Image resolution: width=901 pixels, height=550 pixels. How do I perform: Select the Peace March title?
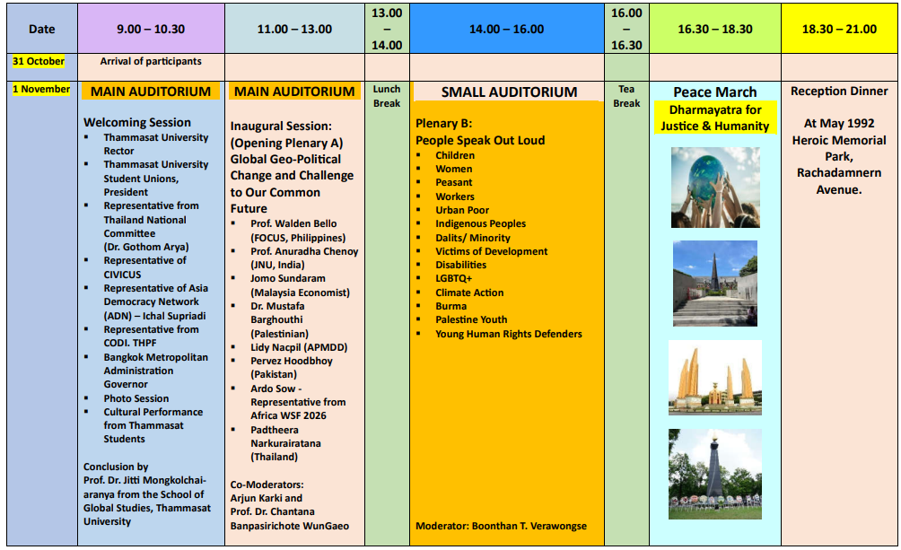[x=714, y=92]
